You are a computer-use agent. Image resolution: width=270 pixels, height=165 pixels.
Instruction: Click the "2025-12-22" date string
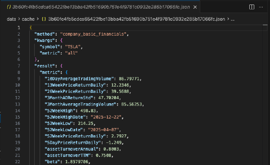point(106,117)
